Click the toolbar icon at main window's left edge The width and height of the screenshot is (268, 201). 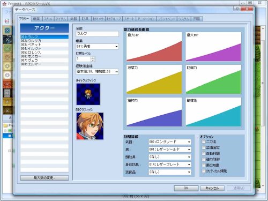7,21
